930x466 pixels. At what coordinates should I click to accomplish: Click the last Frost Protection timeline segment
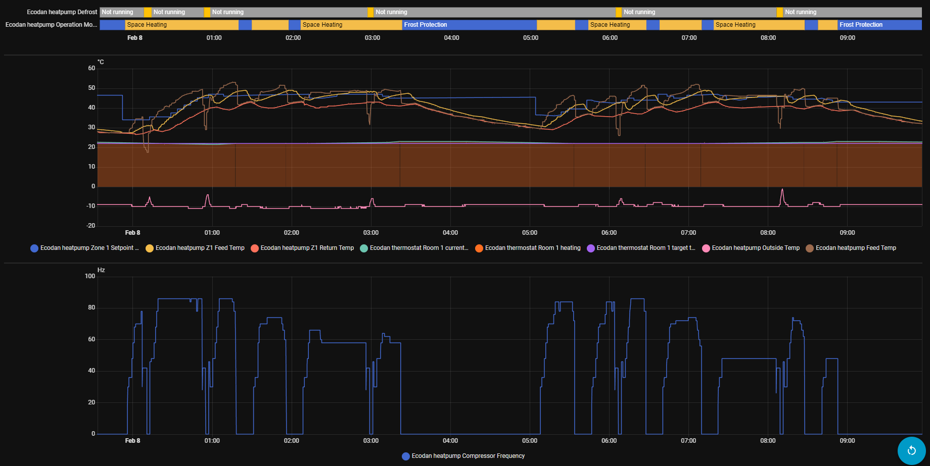pyautogui.click(x=879, y=25)
